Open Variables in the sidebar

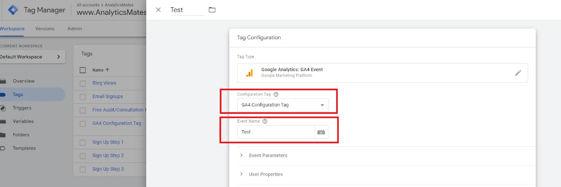23,121
